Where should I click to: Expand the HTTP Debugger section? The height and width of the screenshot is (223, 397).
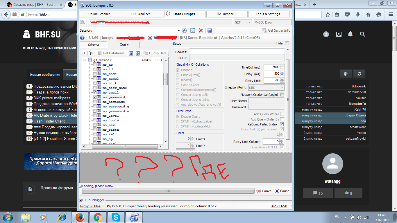coord(81,200)
